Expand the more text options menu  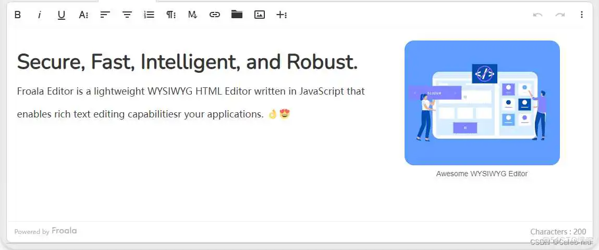(x=83, y=15)
